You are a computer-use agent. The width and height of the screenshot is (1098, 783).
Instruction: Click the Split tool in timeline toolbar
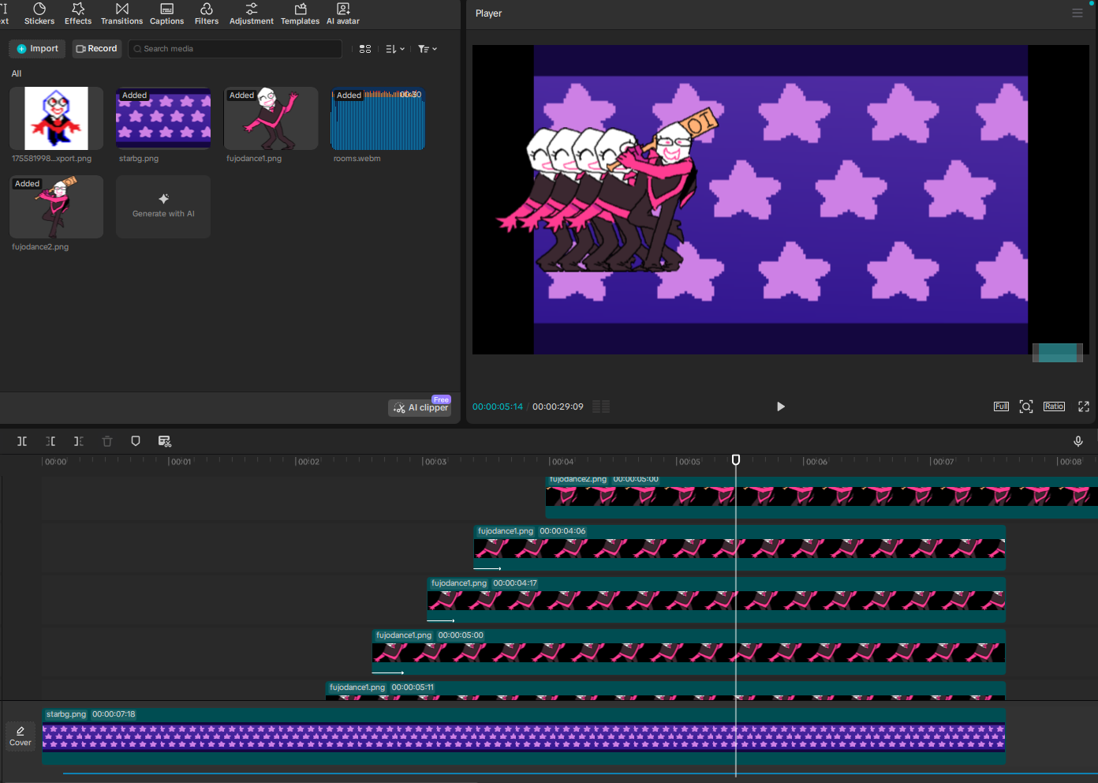(22, 441)
